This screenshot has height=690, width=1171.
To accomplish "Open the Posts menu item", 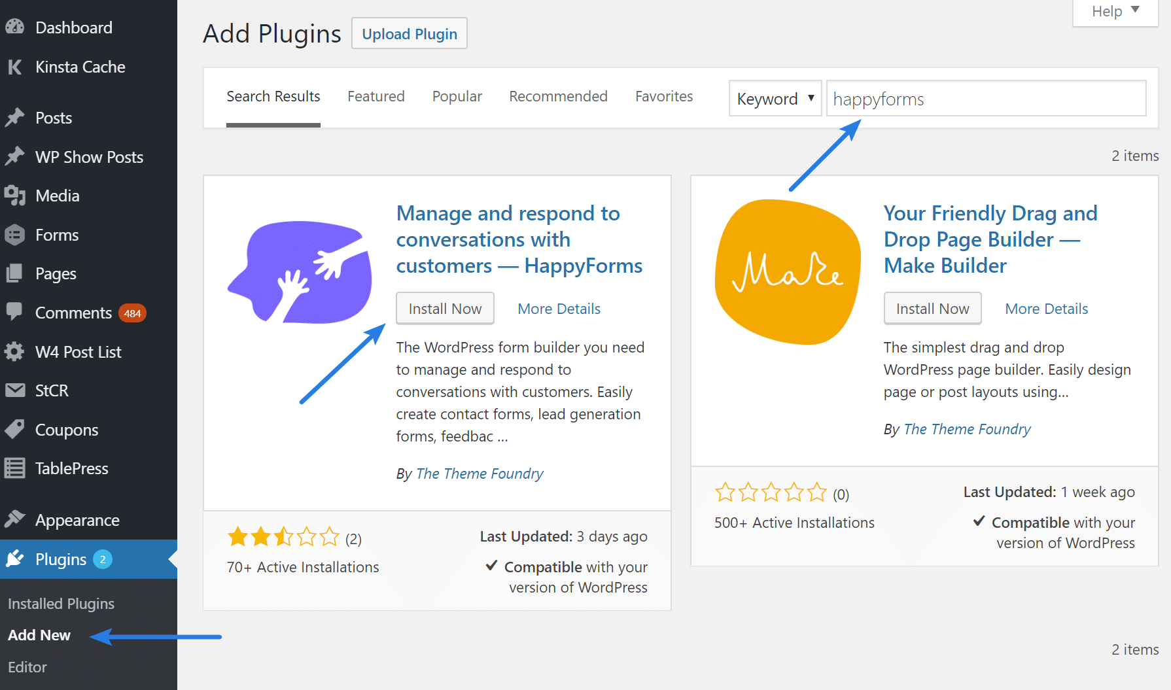I will [x=88, y=118].
